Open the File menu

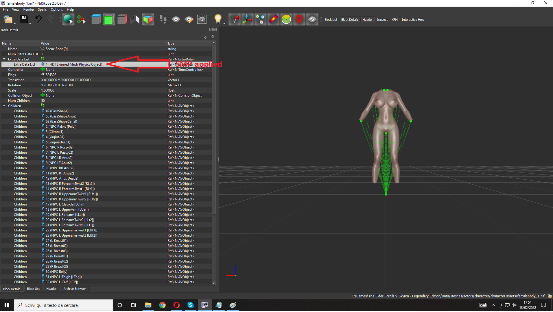[x=5, y=10]
